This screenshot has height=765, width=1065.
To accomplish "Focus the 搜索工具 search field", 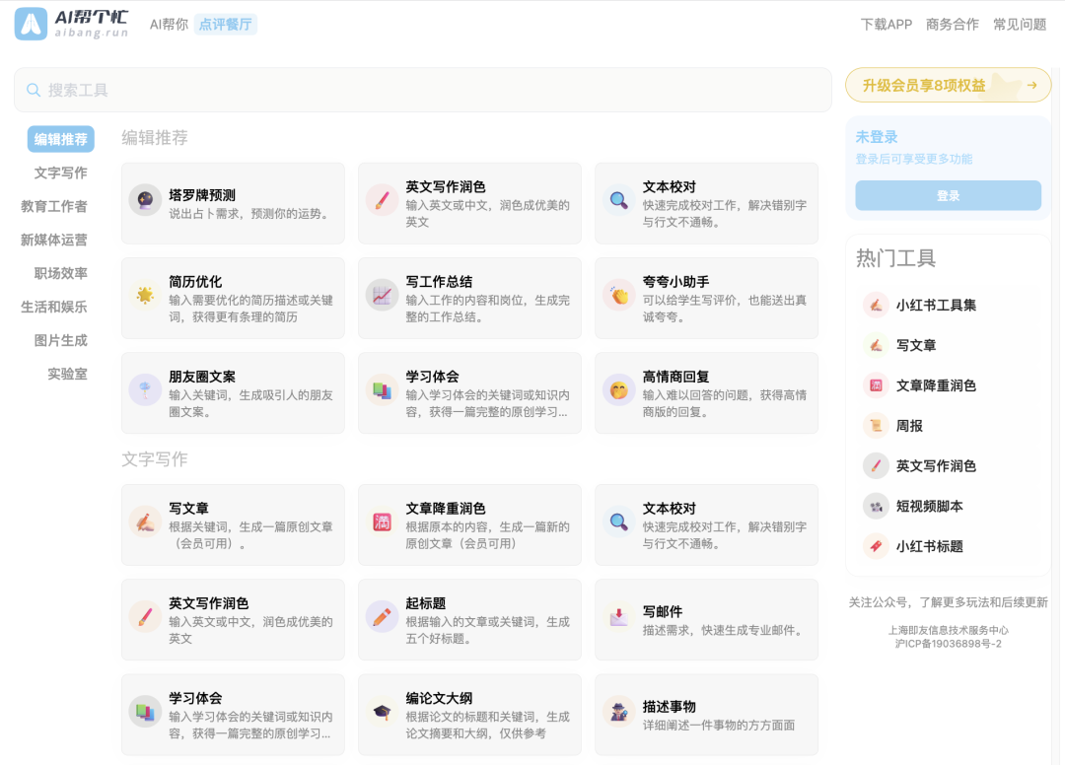I will pos(423,90).
